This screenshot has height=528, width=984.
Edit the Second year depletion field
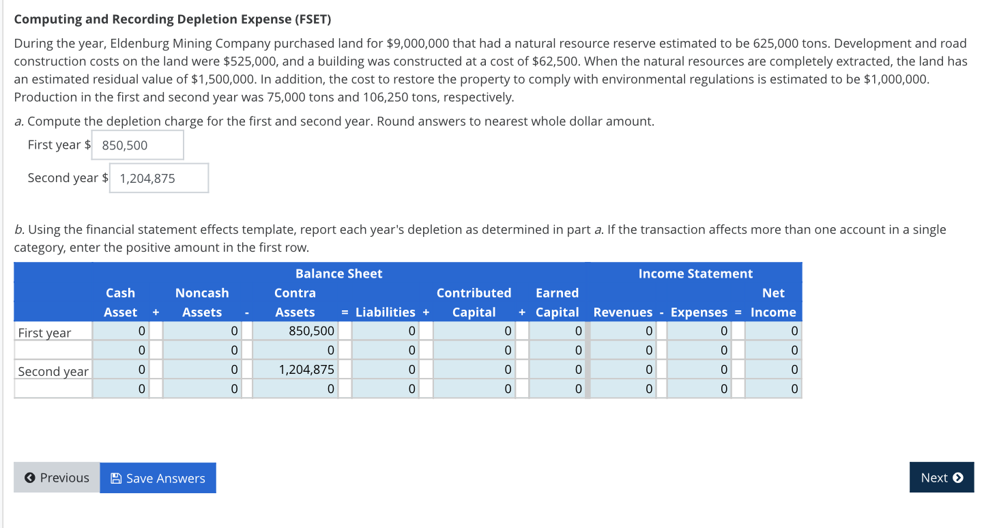[x=159, y=178]
